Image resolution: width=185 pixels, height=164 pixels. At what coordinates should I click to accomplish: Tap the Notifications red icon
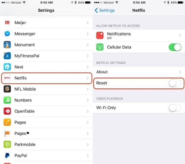[x=100, y=35]
